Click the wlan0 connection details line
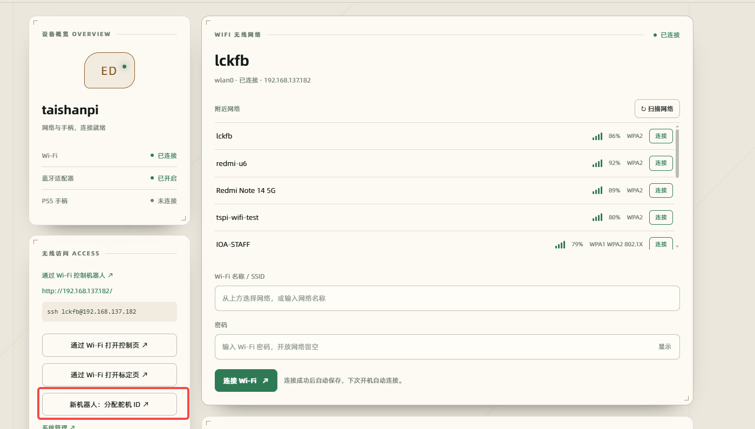The width and height of the screenshot is (755, 429). [263, 80]
